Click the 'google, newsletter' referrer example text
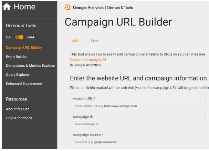The image size is (209, 151). 105,142
